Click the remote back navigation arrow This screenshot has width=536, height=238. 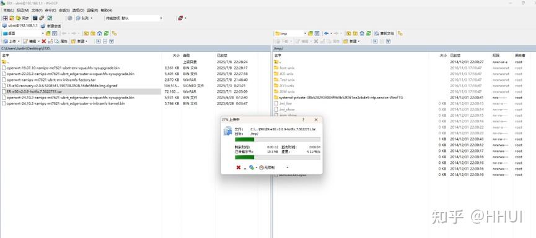point(326,33)
